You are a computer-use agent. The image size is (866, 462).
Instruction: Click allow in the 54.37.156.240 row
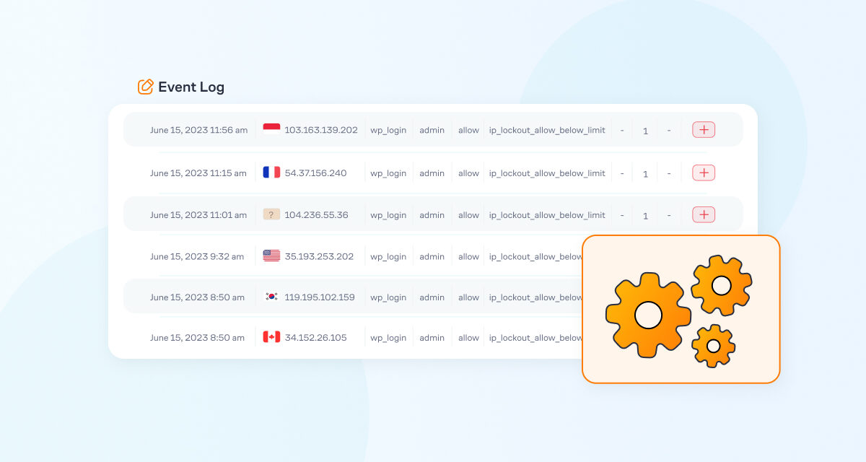[468, 173]
